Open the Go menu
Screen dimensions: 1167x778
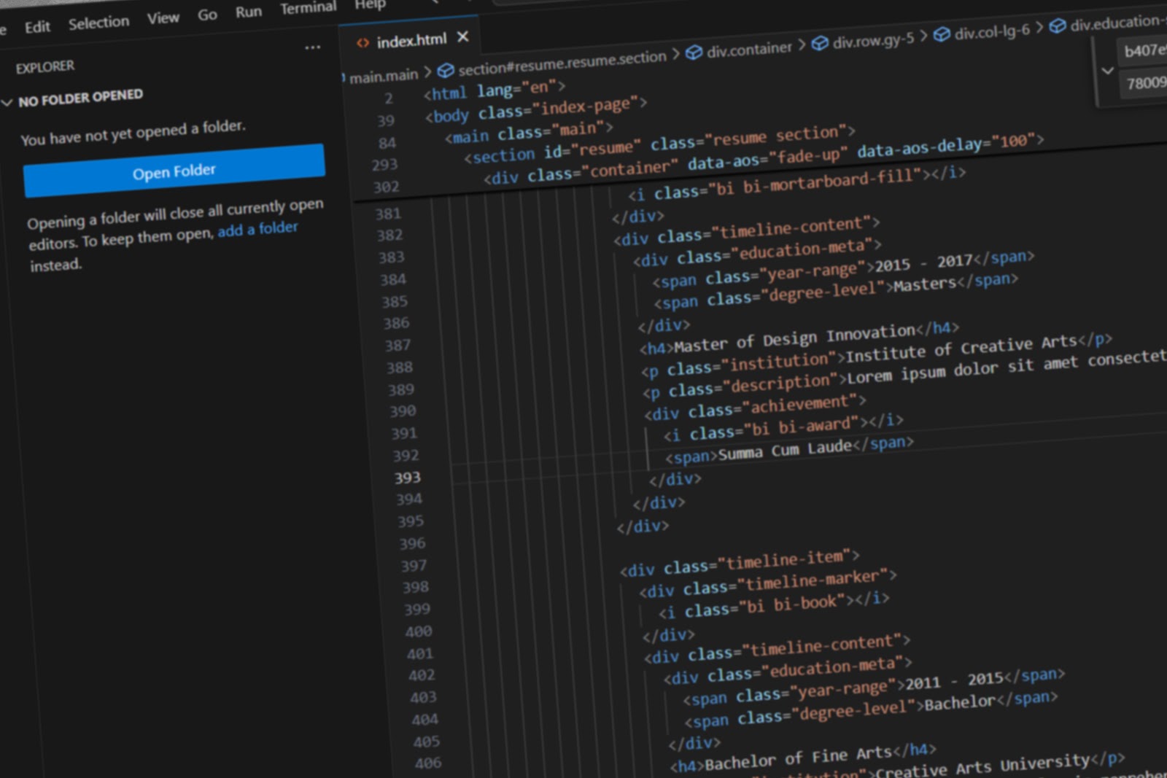pos(207,14)
